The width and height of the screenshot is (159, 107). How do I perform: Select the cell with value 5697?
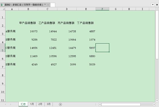click(x=86, y=48)
